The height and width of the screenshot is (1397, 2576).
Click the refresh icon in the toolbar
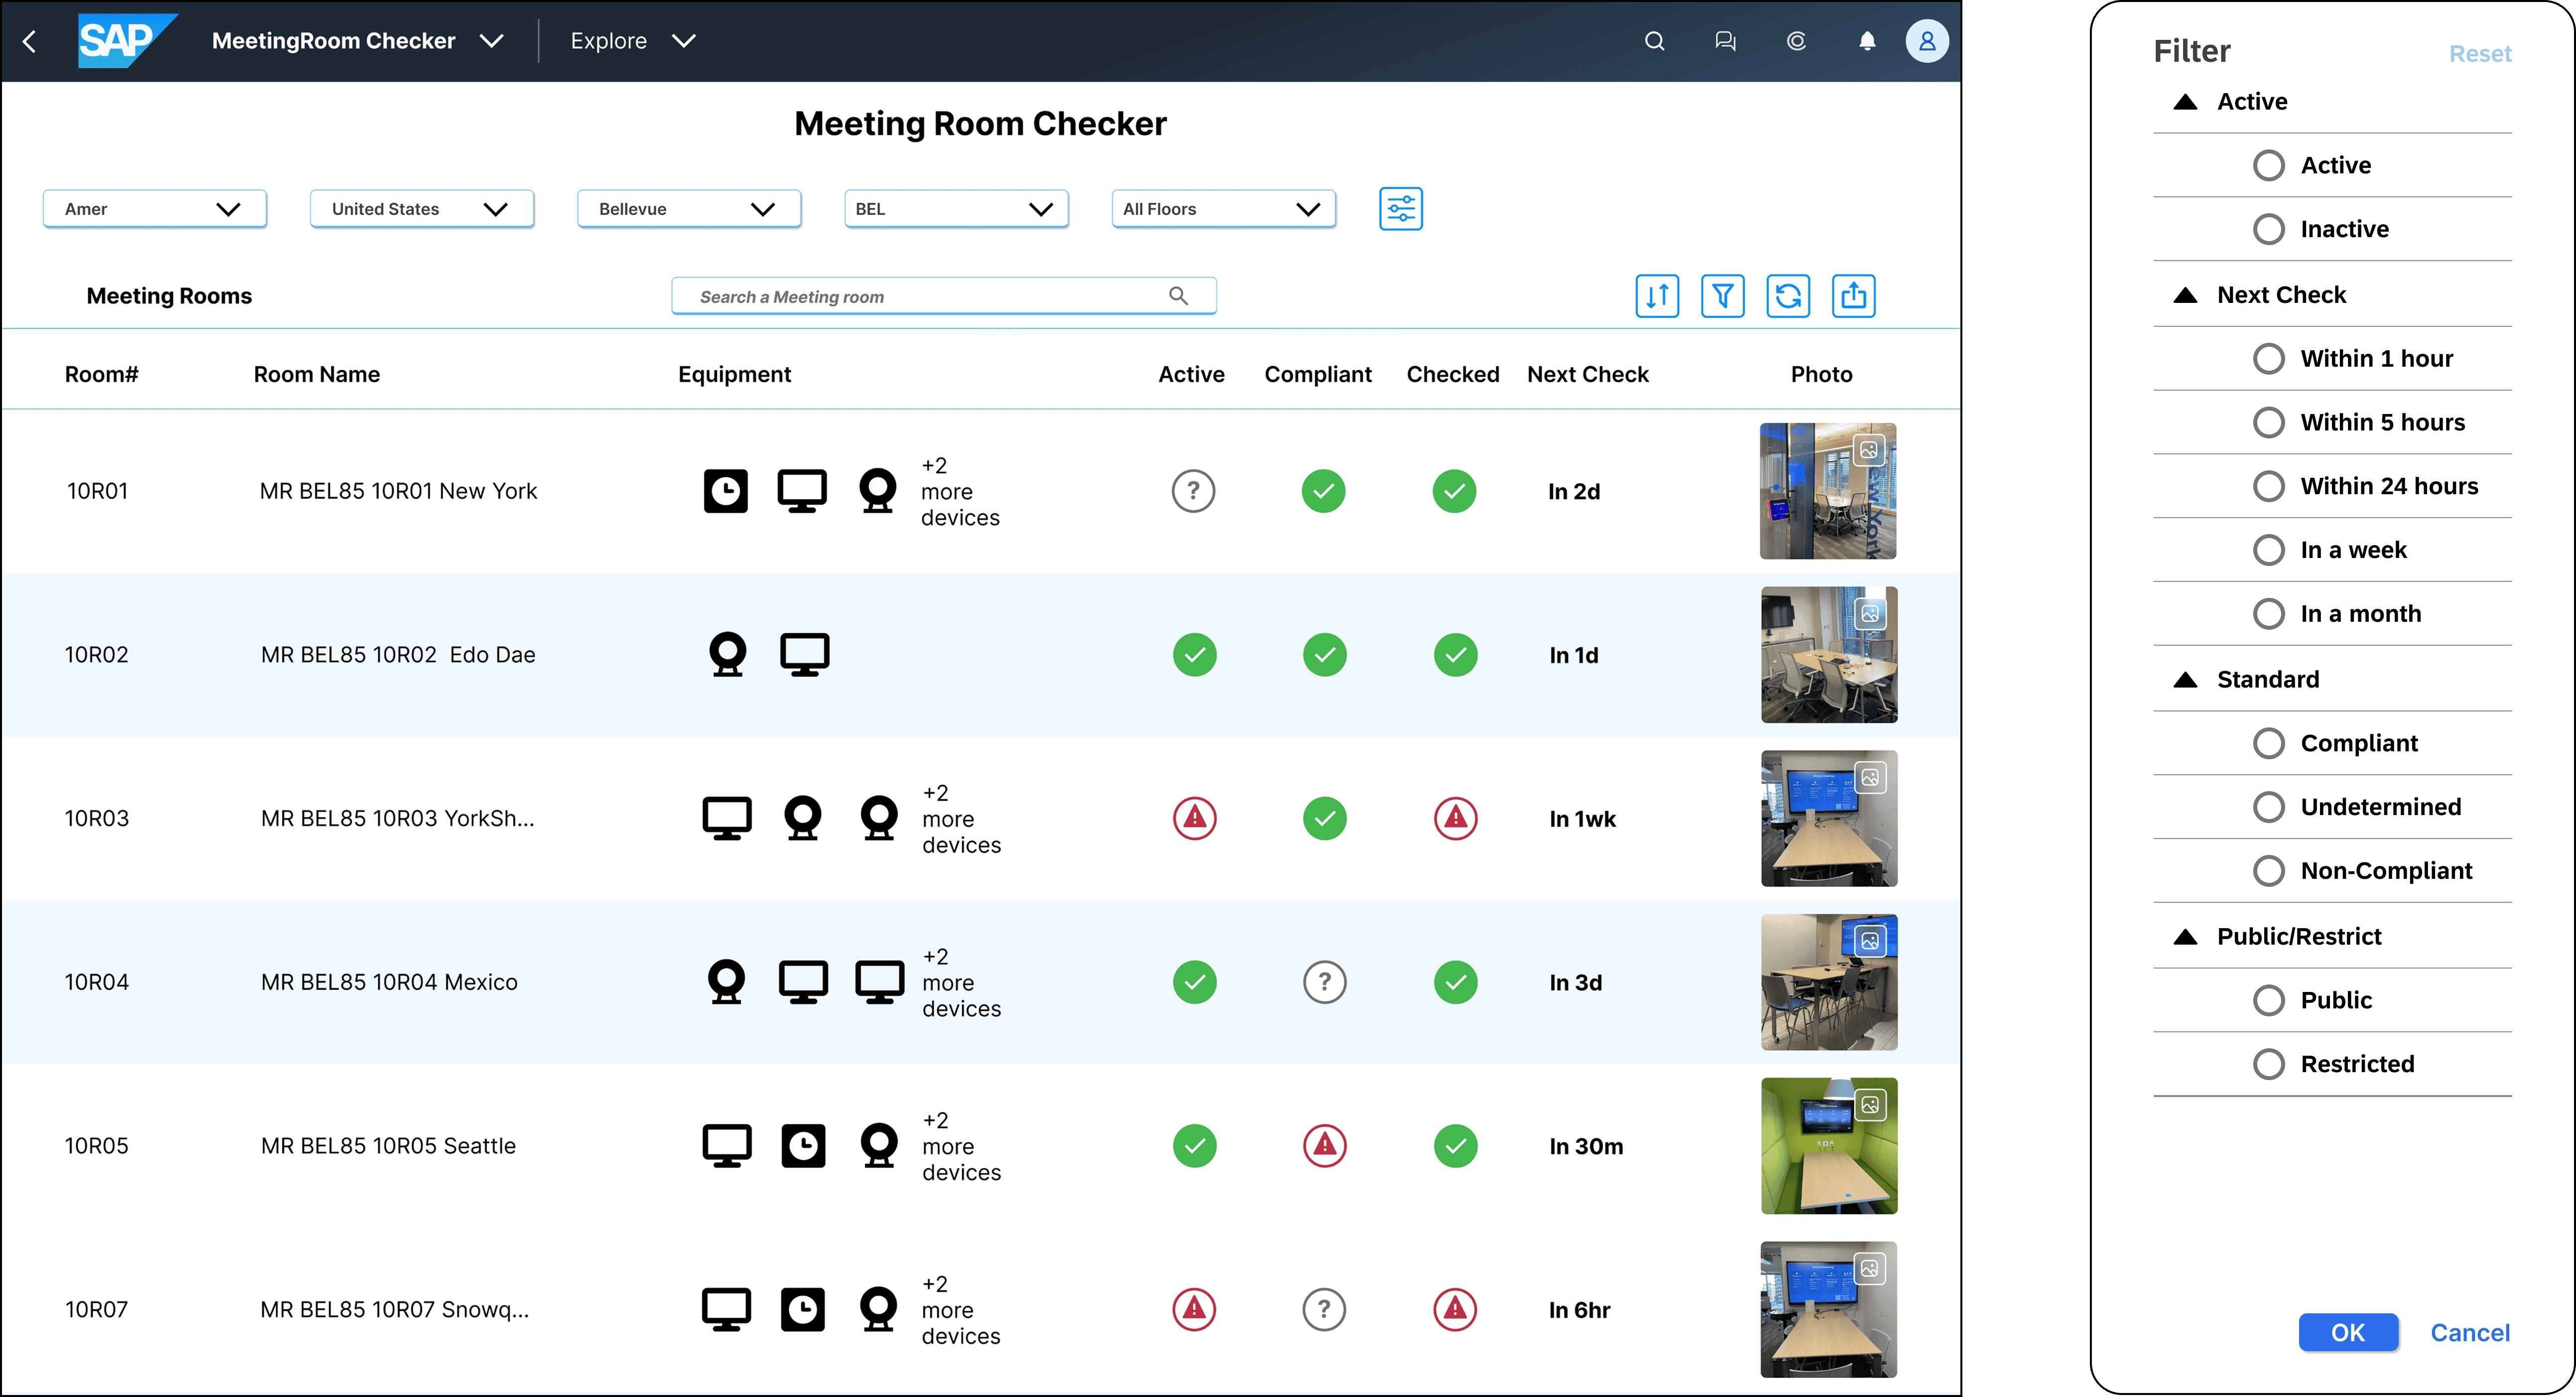pos(1788,296)
